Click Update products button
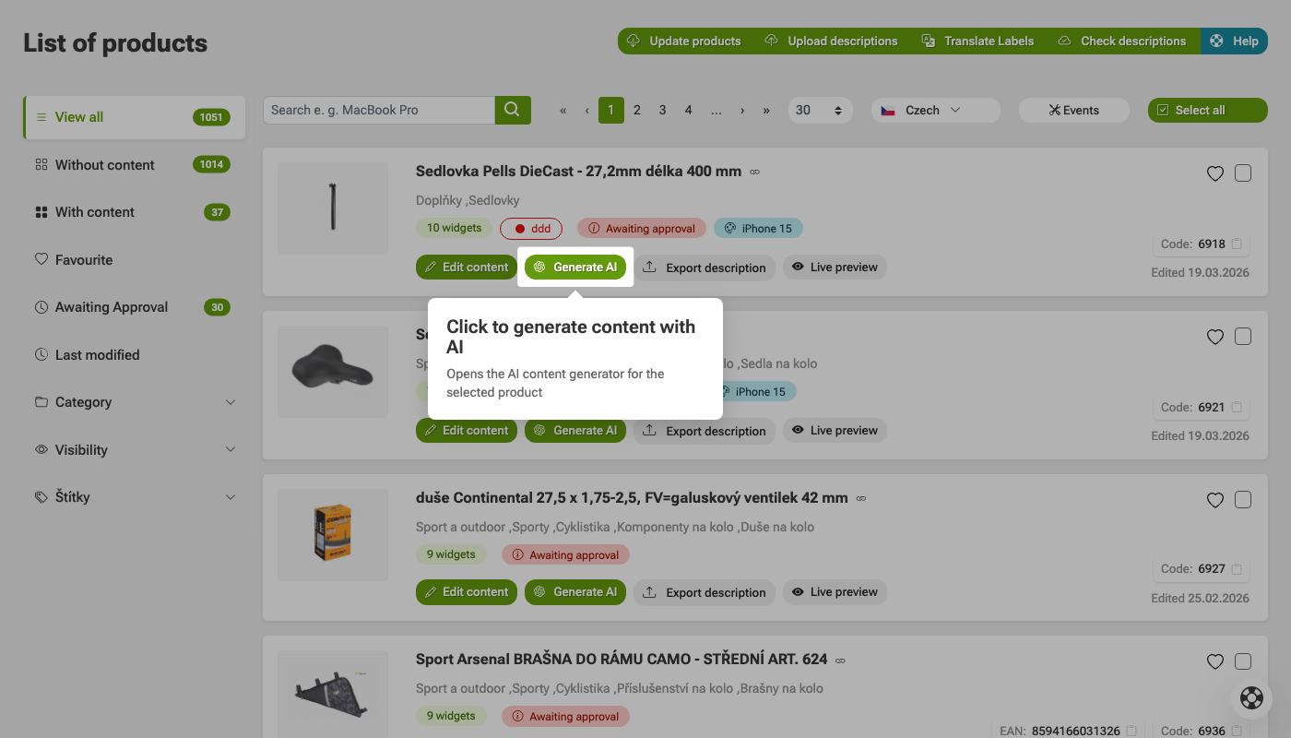This screenshot has height=738, width=1291. tap(684, 41)
